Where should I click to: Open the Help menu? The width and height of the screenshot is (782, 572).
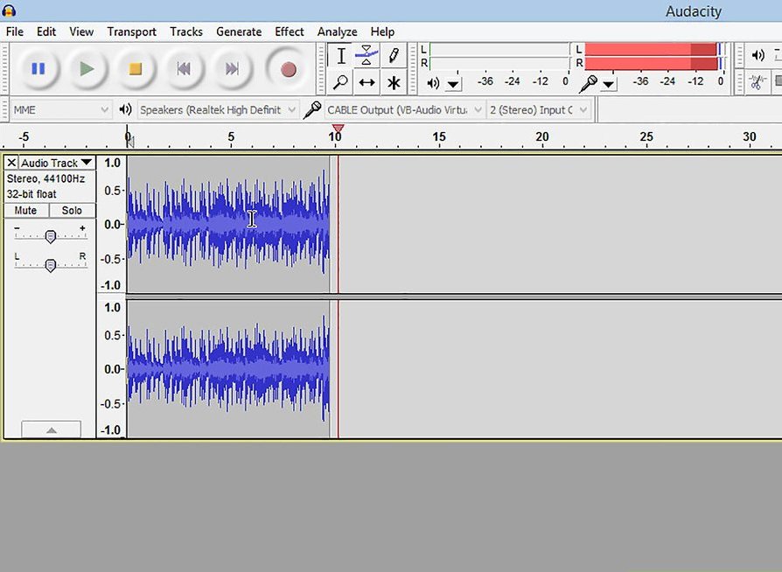[382, 31]
